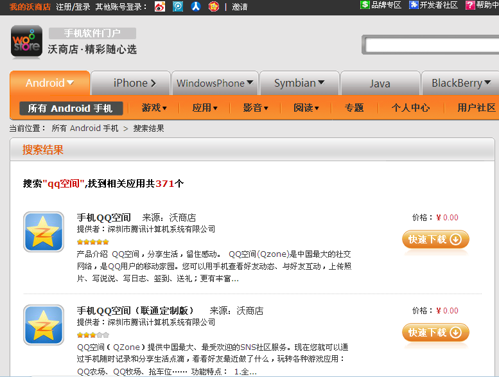Expand the BlackBerry tab dropdown

(x=487, y=83)
